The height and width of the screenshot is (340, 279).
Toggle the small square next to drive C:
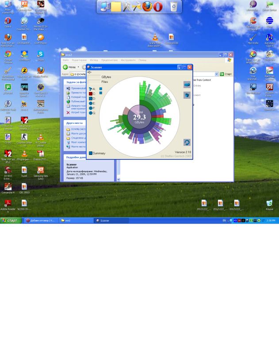point(101,93)
